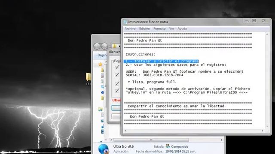
Task: Click the Explorer horizontal scrollbar left arrow
Action: point(111,140)
